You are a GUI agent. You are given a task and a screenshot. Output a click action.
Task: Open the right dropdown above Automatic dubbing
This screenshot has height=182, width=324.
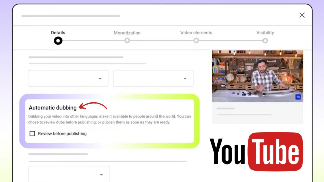coord(153,78)
